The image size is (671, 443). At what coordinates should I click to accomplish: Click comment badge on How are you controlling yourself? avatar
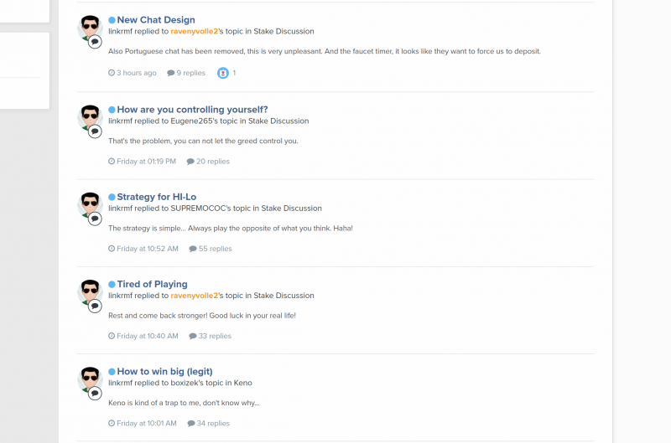pos(95,131)
